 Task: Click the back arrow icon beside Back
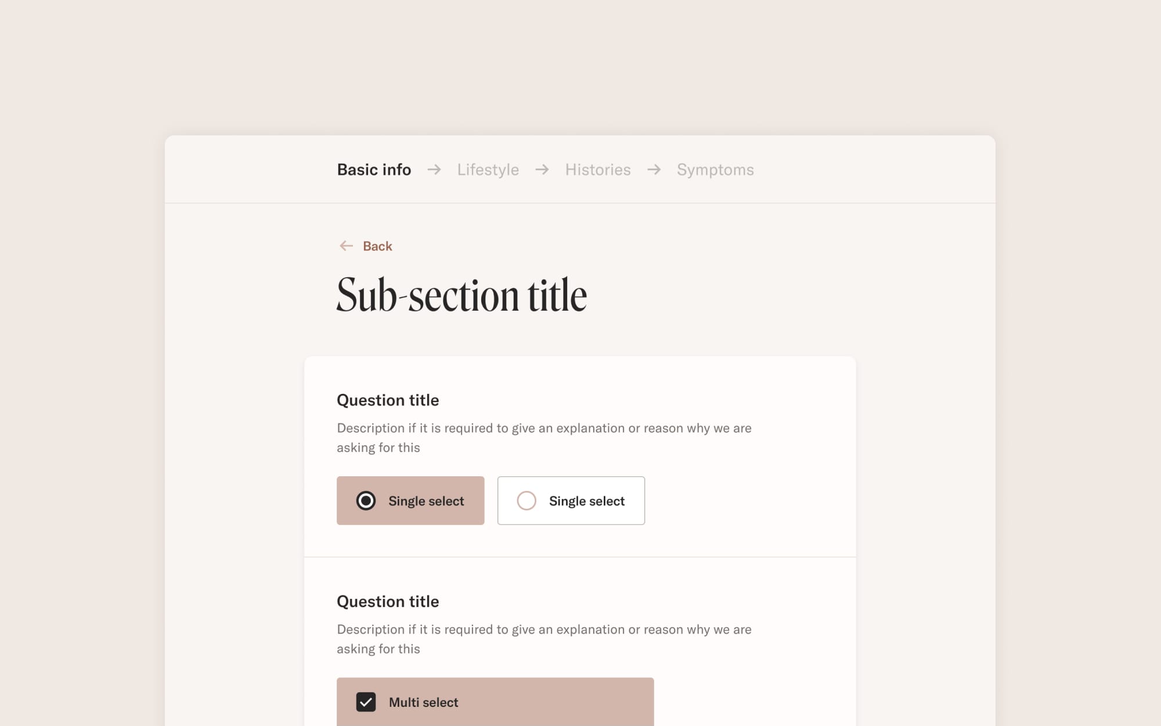pyautogui.click(x=346, y=246)
